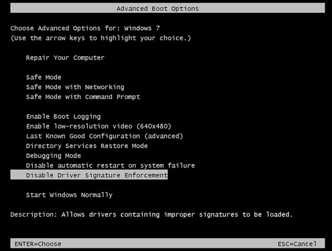Choose Safe Mode boot option
This screenshot has width=332, height=251.
point(44,77)
